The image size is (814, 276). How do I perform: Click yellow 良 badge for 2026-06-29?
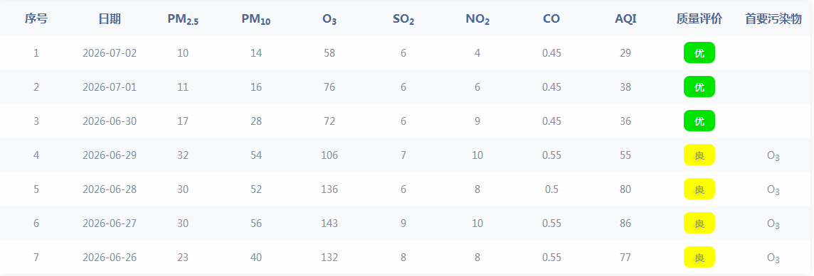(x=699, y=155)
